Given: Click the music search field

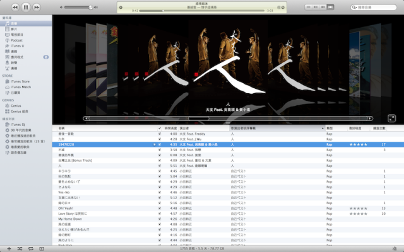Looking at the screenshot, I should pyautogui.click(x=374, y=8).
